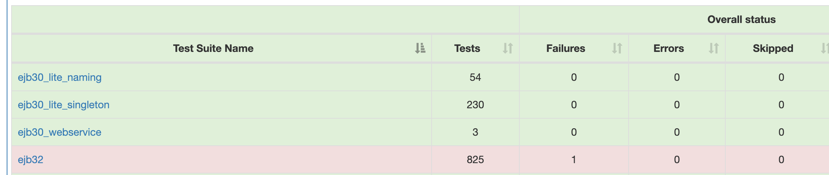The height and width of the screenshot is (175, 829).
Task: Click the Test Suite Name sort icon
Action: tap(420, 48)
